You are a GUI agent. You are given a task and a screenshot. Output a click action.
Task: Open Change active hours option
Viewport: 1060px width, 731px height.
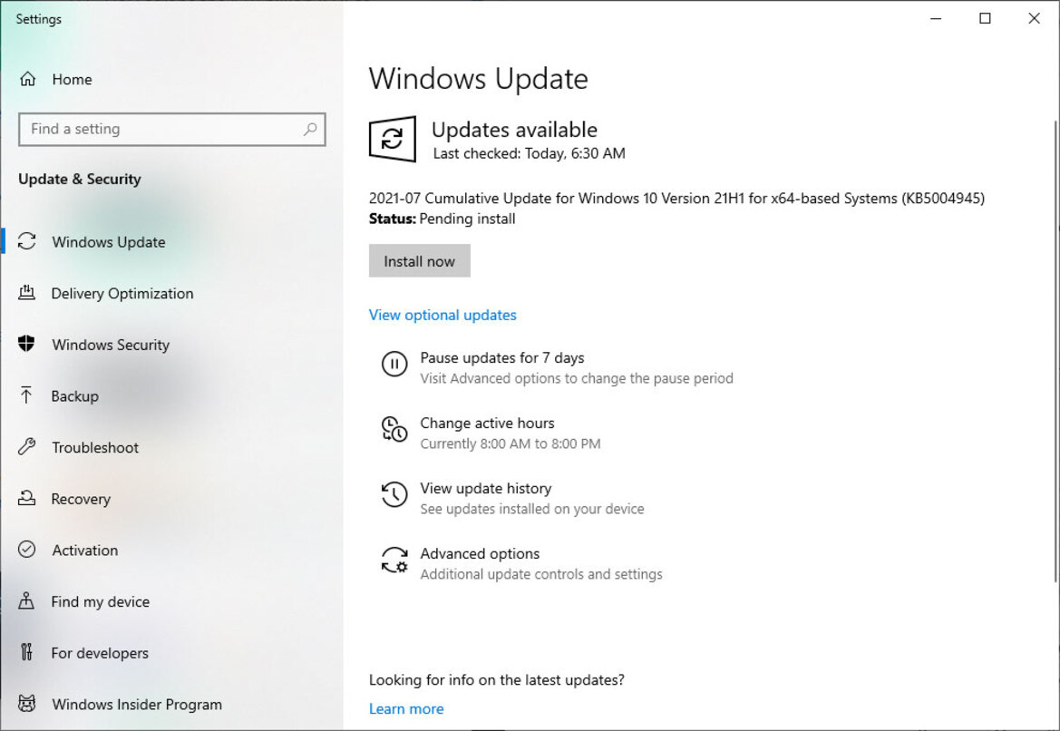488,423
